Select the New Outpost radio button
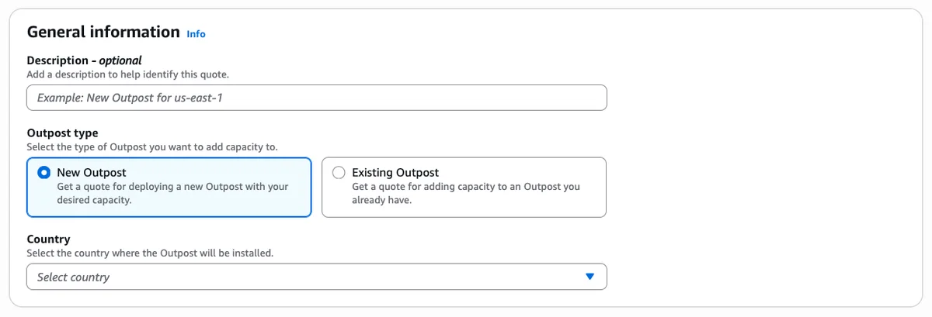 (44, 173)
